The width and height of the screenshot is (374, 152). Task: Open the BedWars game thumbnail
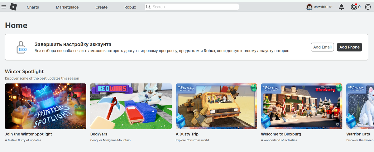tap(131, 106)
